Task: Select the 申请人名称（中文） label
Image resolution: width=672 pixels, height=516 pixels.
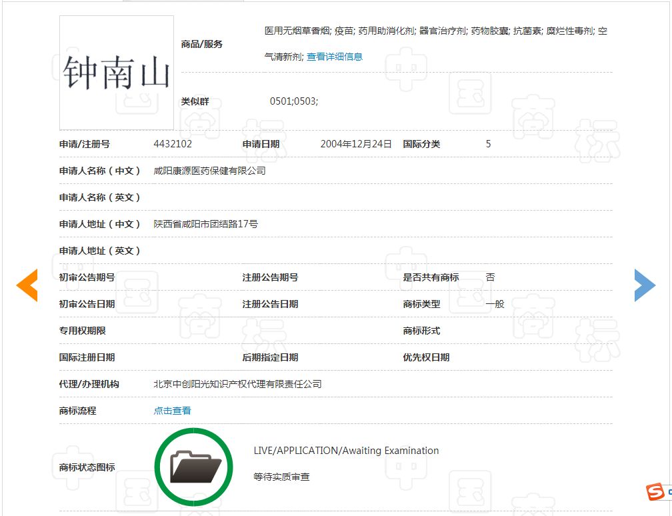Action: (x=100, y=171)
